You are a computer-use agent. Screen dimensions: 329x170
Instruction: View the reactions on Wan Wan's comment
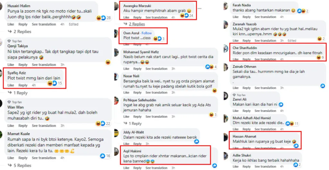click(103, 123)
